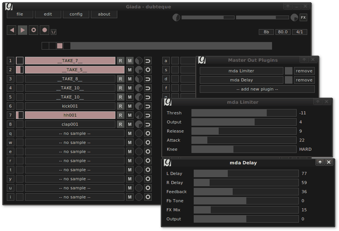
Task: Toggle action recording (ring icon)
Action: pyautogui.click(x=34, y=30)
